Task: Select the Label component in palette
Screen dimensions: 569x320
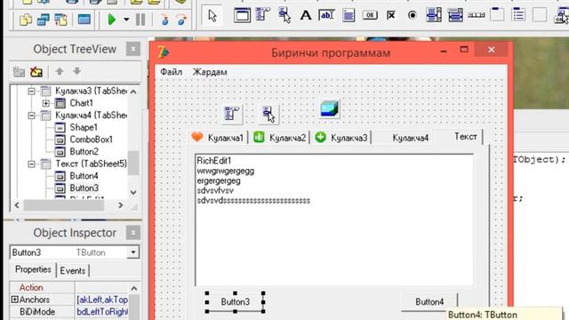Action: click(306, 15)
